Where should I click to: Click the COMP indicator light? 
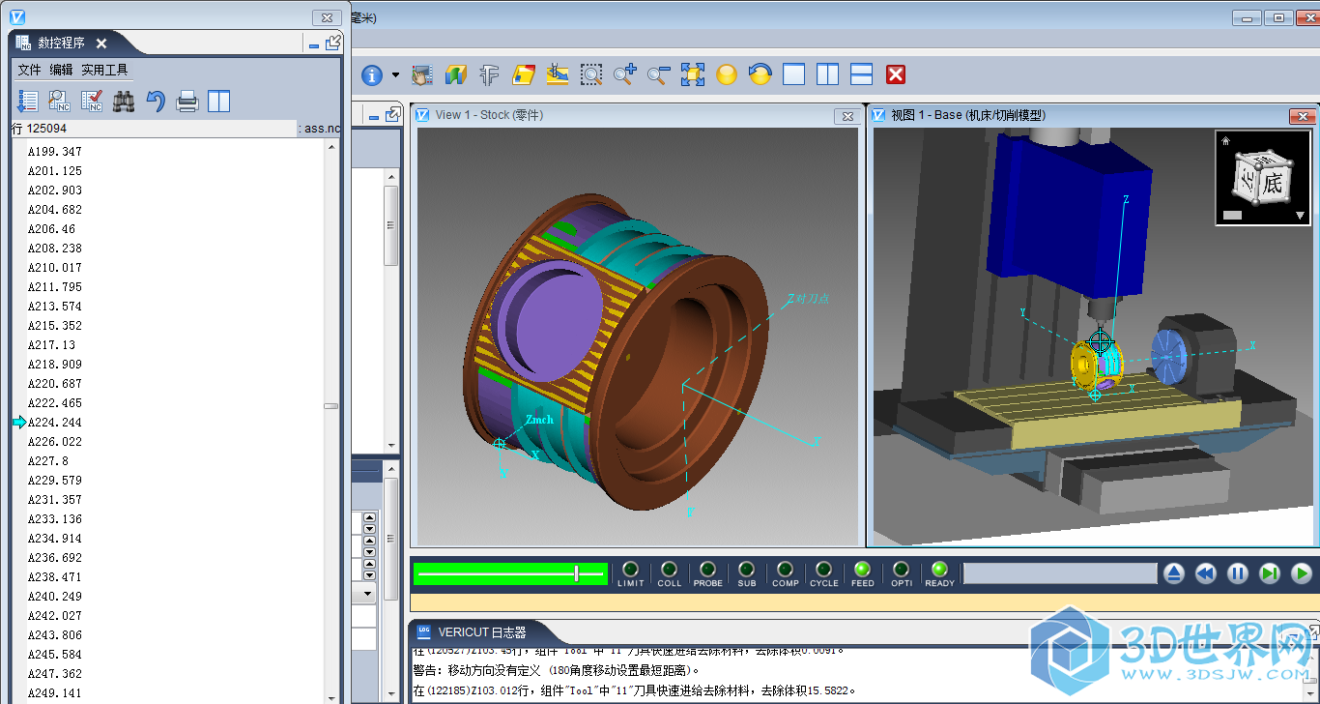(x=785, y=570)
